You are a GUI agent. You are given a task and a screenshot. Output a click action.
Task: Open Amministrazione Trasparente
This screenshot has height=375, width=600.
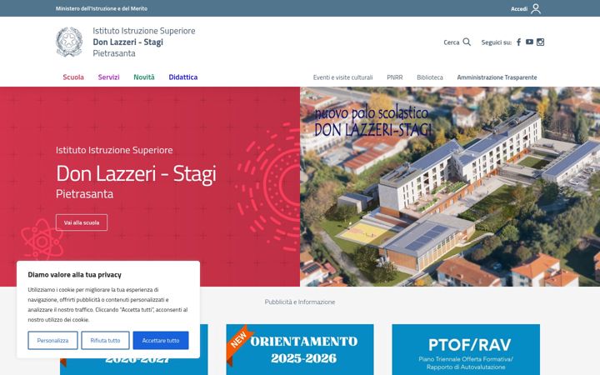click(x=497, y=77)
